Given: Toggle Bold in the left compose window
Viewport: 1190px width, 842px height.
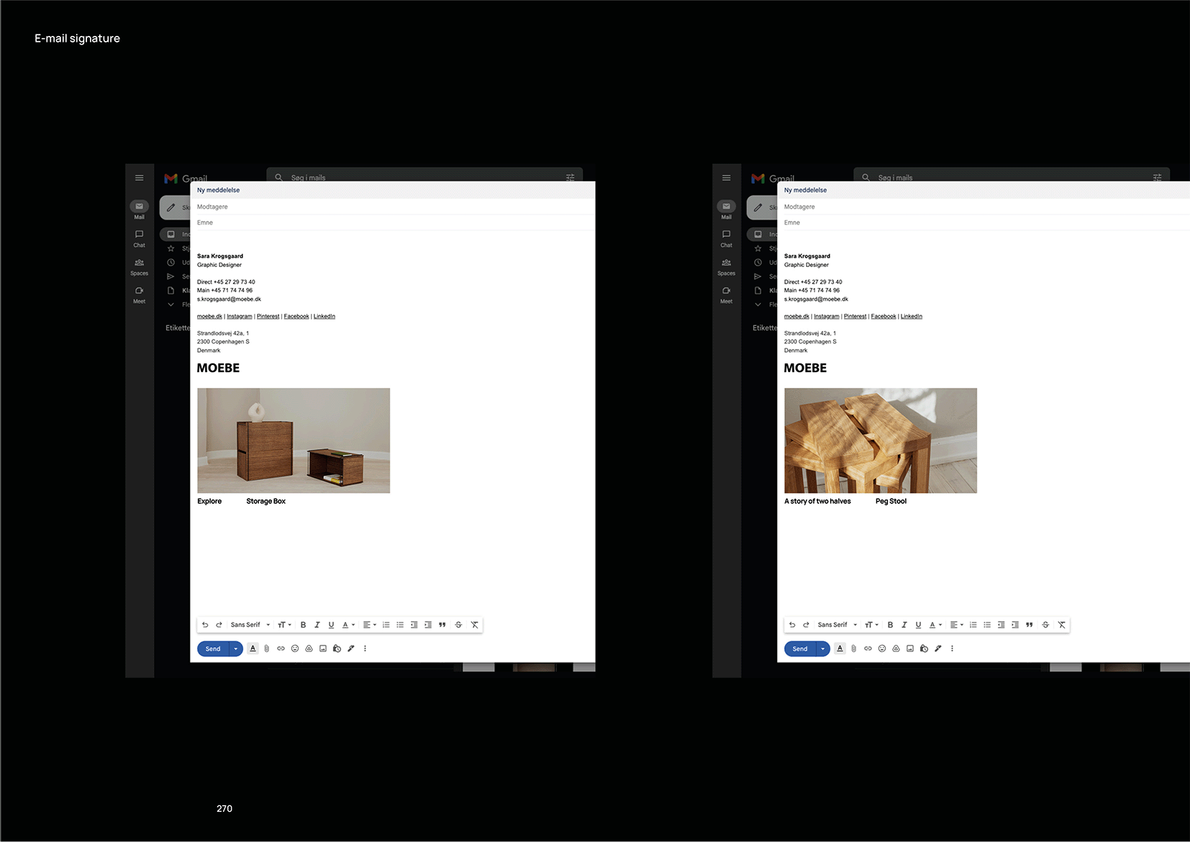Looking at the screenshot, I should click(303, 625).
